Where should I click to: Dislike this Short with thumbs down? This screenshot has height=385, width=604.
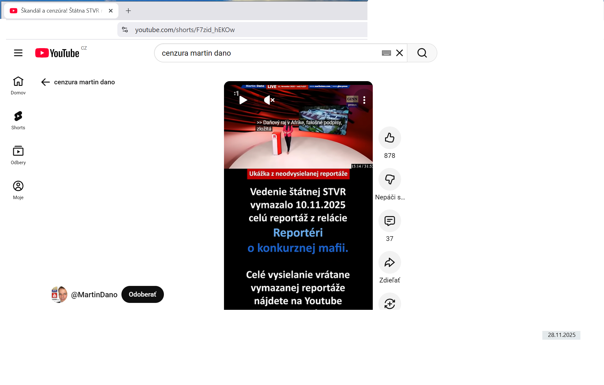389,179
